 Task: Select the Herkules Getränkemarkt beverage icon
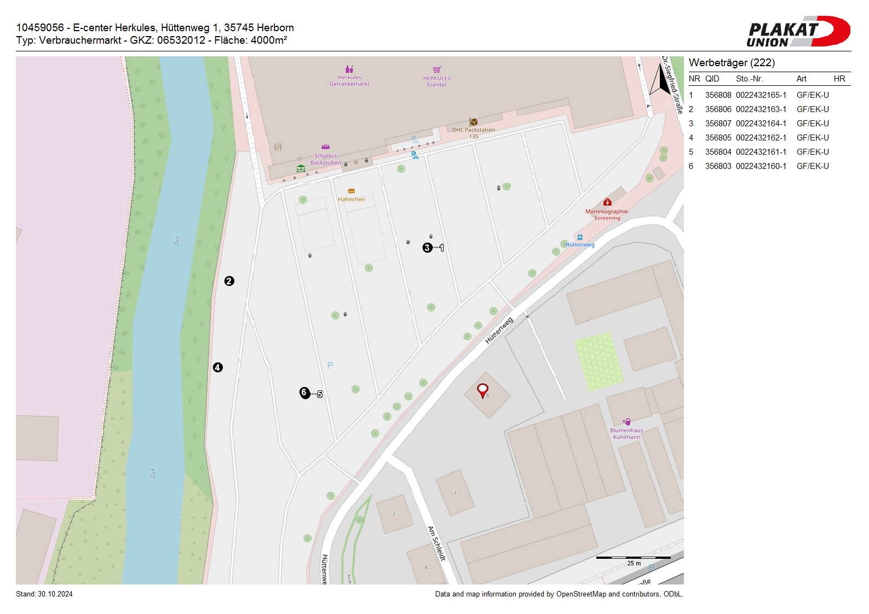coord(349,69)
